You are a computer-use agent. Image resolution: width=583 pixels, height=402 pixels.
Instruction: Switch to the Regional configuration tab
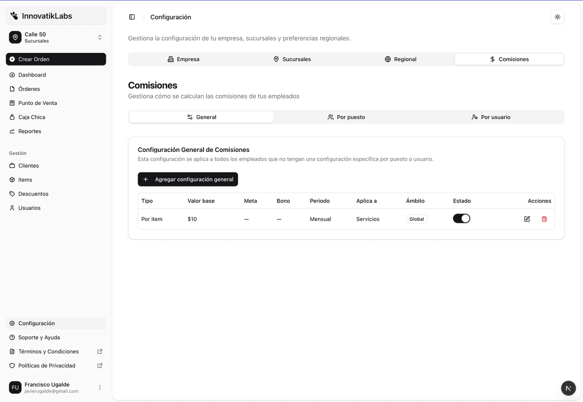pyautogui.click(x=400, y=59)
